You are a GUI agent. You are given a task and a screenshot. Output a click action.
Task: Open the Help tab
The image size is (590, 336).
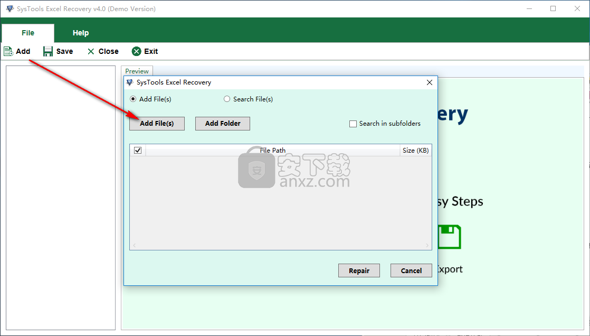tap(81, 33)
